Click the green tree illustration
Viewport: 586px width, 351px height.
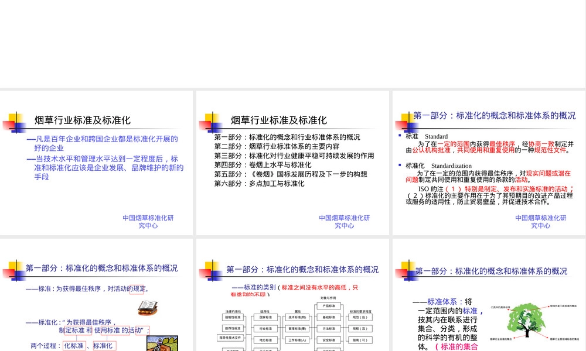pos(527,321)
